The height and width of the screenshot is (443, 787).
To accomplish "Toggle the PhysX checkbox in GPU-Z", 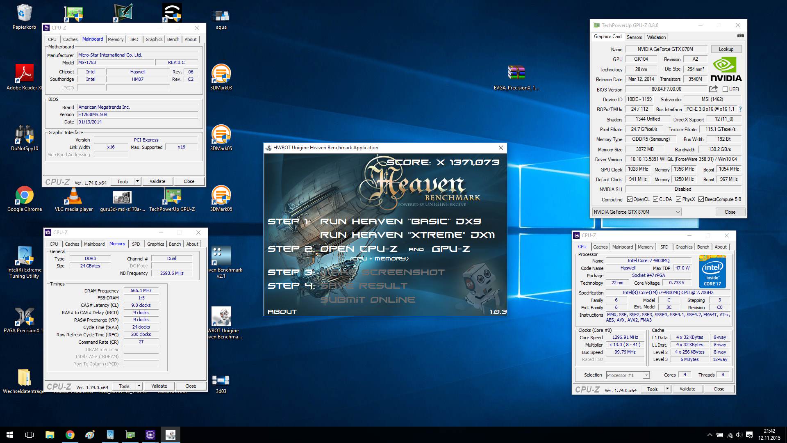I will pyautogui.click(x=679, y=199).
